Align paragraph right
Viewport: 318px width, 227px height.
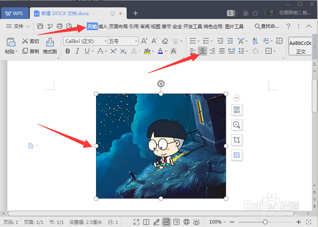point(212,51)
